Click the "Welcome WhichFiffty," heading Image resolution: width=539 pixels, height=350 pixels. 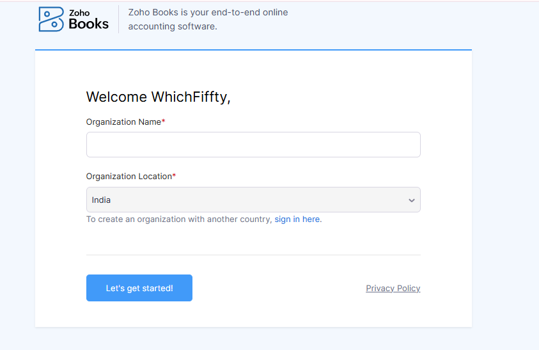(158, 97)
